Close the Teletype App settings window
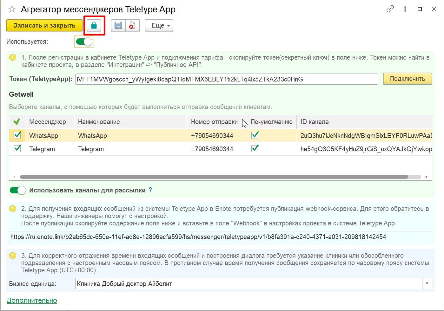Screen dimensions: 444x311 pyautogui.click(x=434, y=9)
